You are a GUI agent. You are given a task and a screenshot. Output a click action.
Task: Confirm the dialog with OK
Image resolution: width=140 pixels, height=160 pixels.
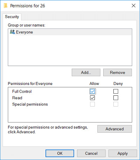click(x=60, y=153)
